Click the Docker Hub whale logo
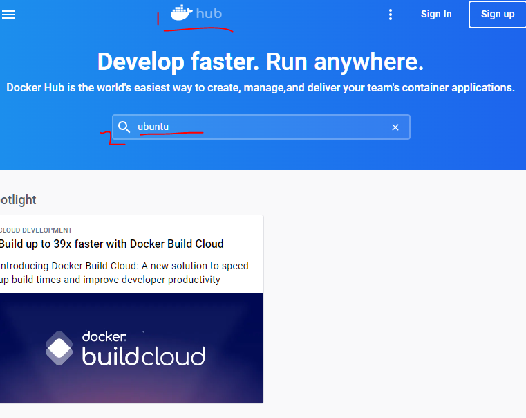 (x=196, y=13)
